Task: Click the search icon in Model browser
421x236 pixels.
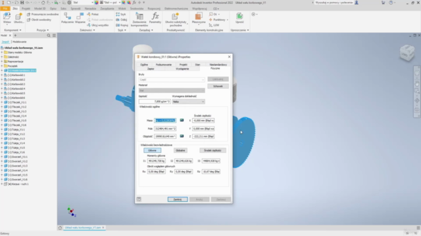Action: tap(49, 35)
